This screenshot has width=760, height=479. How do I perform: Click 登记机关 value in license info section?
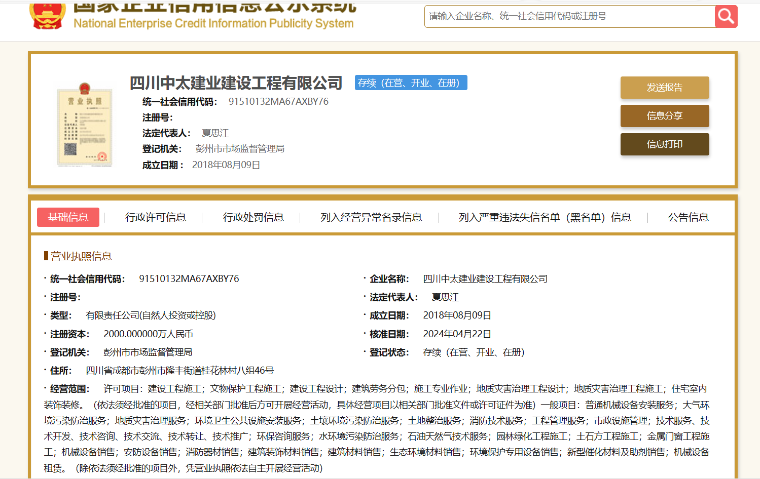tap(148, 352)
